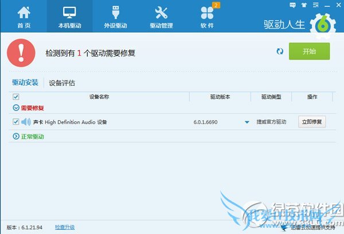Click 声卡 High Definition Audio 设备 text
Viewport: 344px width, 234px height.
pyautogui.click(x=70, y=122)
